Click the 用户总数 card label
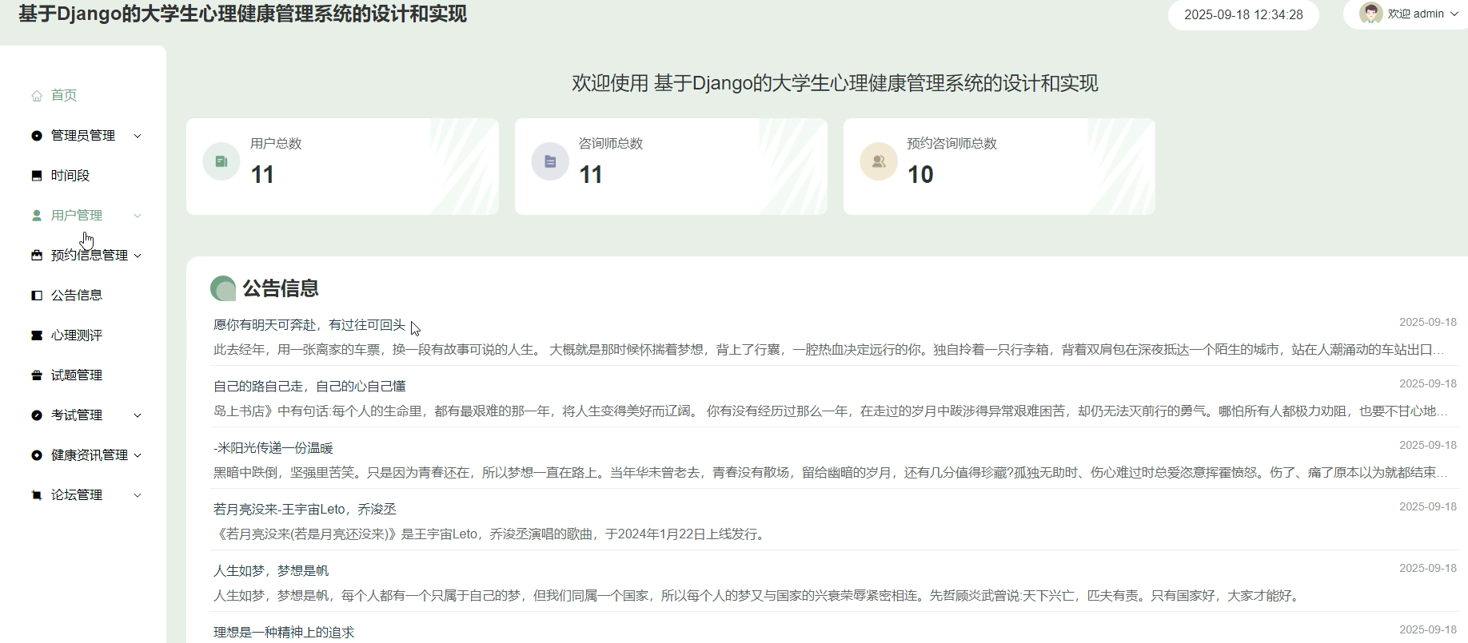 pyautogui.click(x=276, y=144)
